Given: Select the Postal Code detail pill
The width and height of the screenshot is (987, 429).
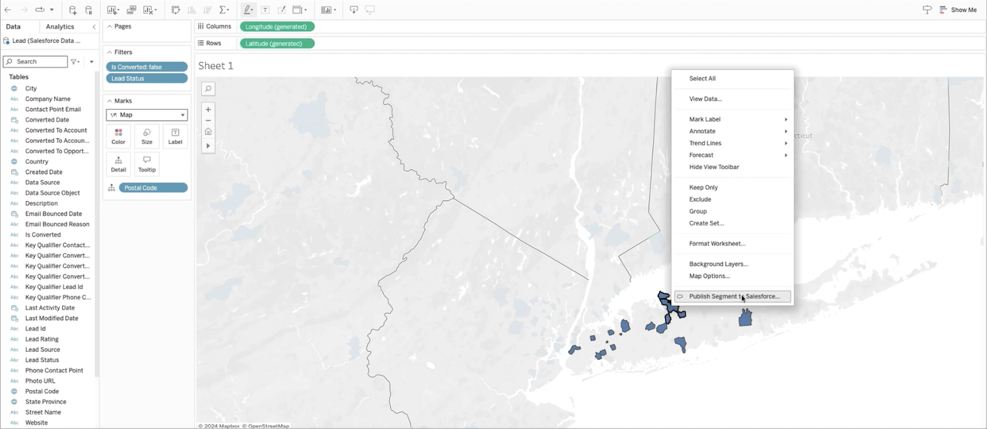Looking at the screenshot, I should coord(153,188).
